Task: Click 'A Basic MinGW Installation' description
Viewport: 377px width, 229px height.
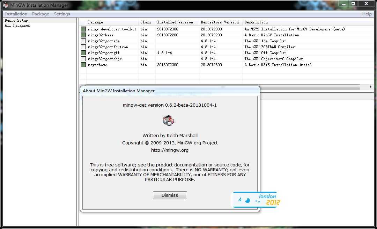Action: click(272, 35)
